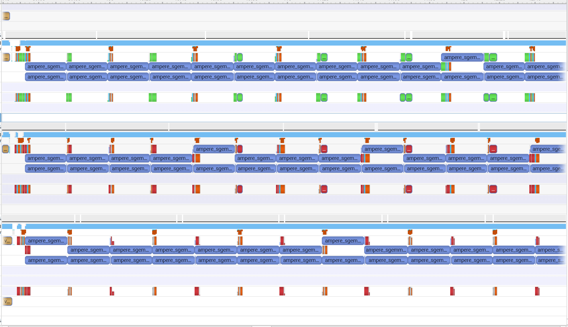The image size is (568, 327).
Task: Click the truncated 'ampere_sge...' block in the middle stream group
Action: [548, 149]
